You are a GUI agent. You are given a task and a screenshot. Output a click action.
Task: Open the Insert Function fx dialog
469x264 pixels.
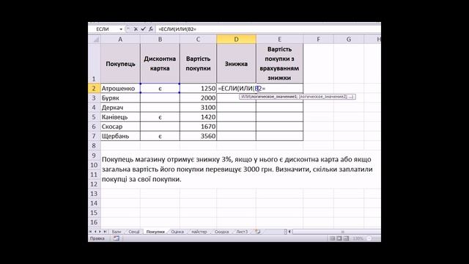tap(151, 29)
